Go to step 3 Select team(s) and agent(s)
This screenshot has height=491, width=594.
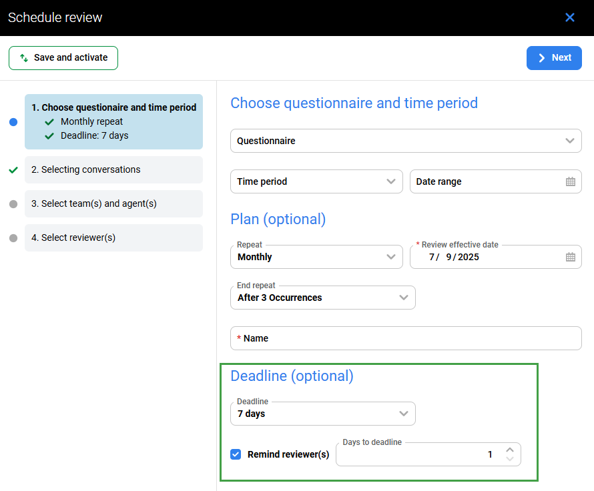[113, 203]
